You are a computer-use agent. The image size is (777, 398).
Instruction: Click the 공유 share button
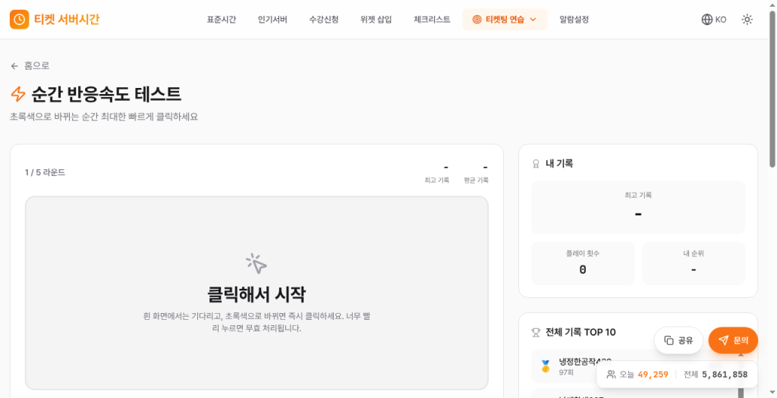pos(679,340)
